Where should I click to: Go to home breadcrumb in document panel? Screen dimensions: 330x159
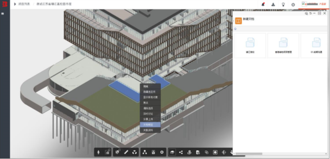click(235, 29)
